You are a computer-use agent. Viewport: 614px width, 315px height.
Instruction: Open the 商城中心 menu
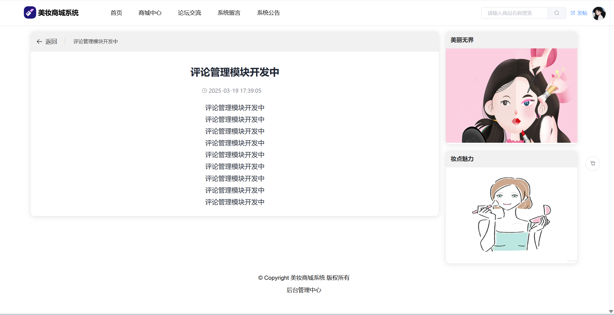pyautogui.click(x=150, y=13)
